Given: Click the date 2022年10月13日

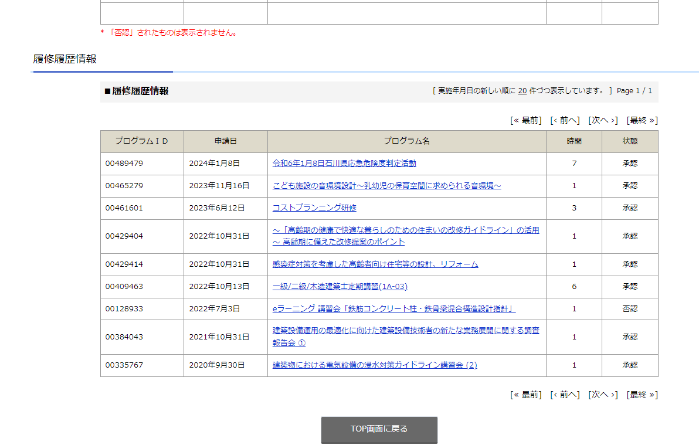Looking at the screenshot, I should [219, 286].
